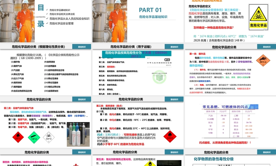The width and height of the screenshot is (276, 166).
Task: Click 第七类: 放射性物品 line
Action: [108, 85]
